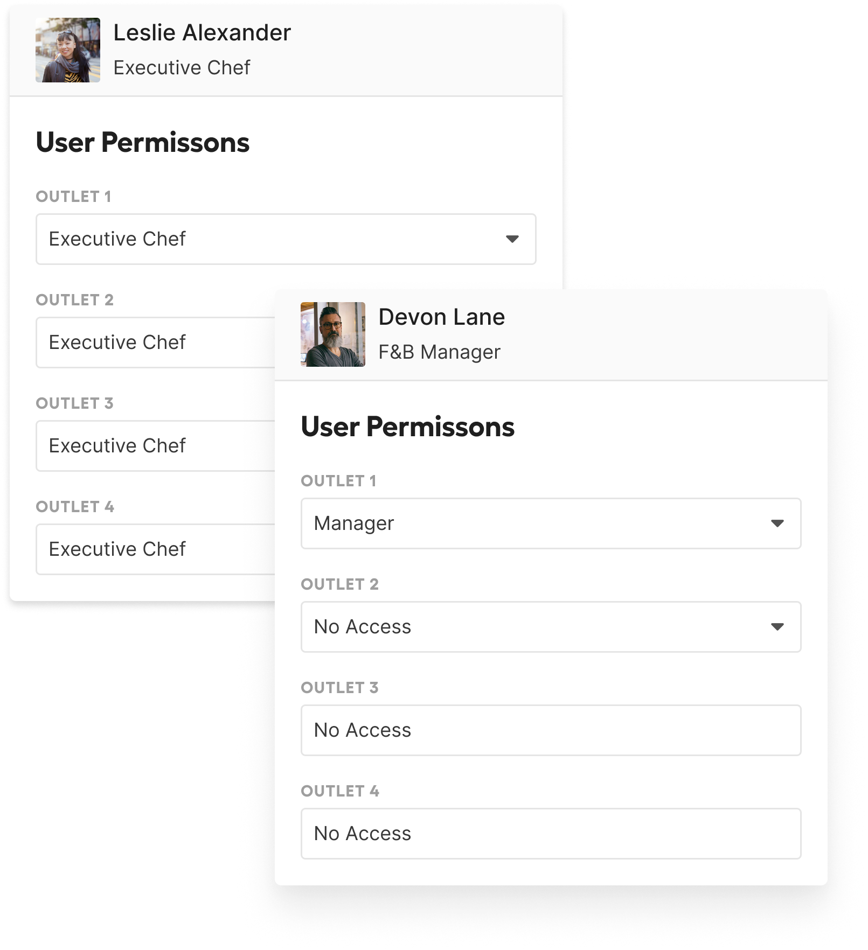Select Leslie's Outlet 3 Executive Chef field
The height and width of the screenshot is (950, 868).
click(x=156, y=446)
